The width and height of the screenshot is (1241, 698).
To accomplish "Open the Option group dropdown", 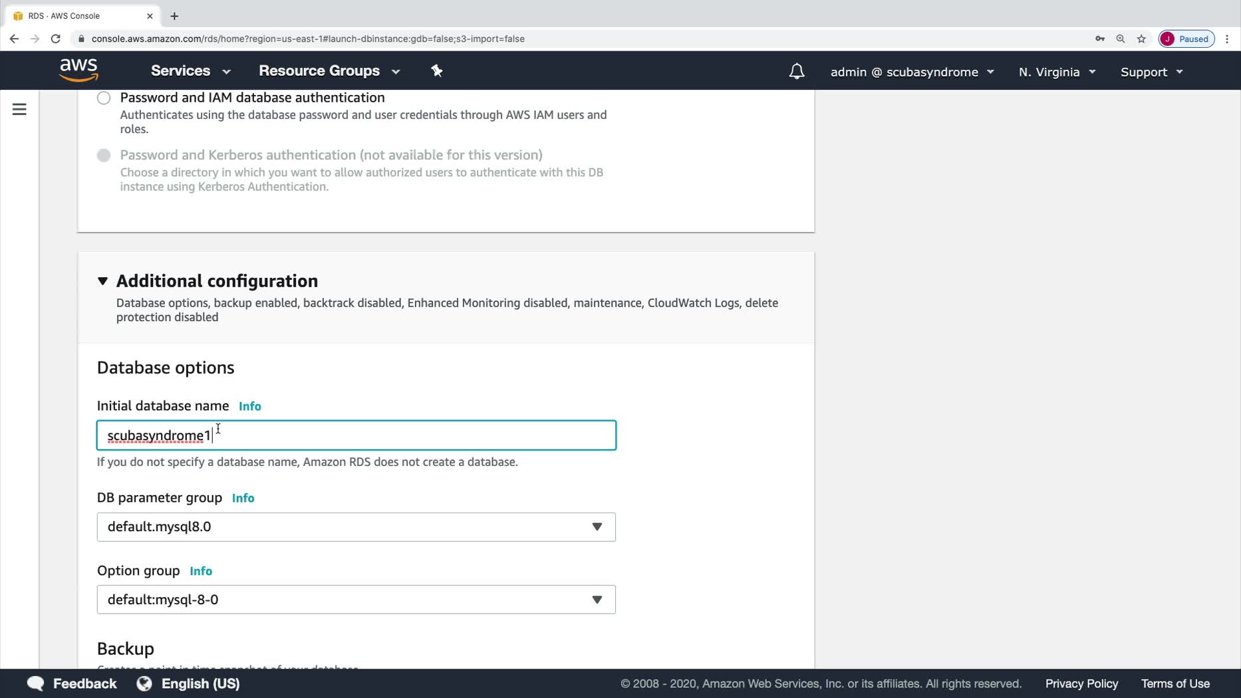I will (x=356, y=600).
